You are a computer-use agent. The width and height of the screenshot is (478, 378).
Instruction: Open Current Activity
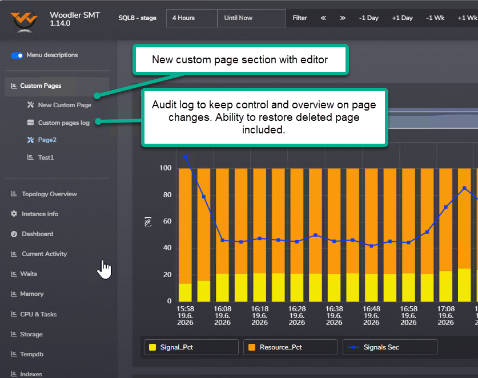[44, 254]
